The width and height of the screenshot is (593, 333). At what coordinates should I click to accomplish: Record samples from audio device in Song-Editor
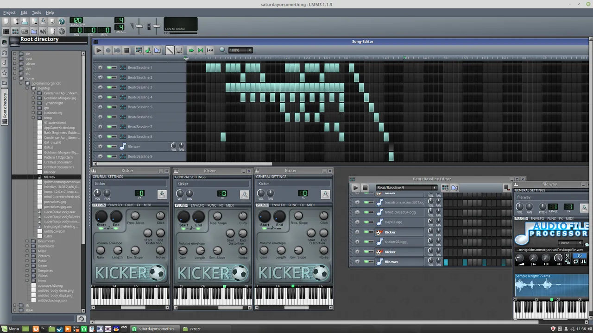tap(108, 50)
